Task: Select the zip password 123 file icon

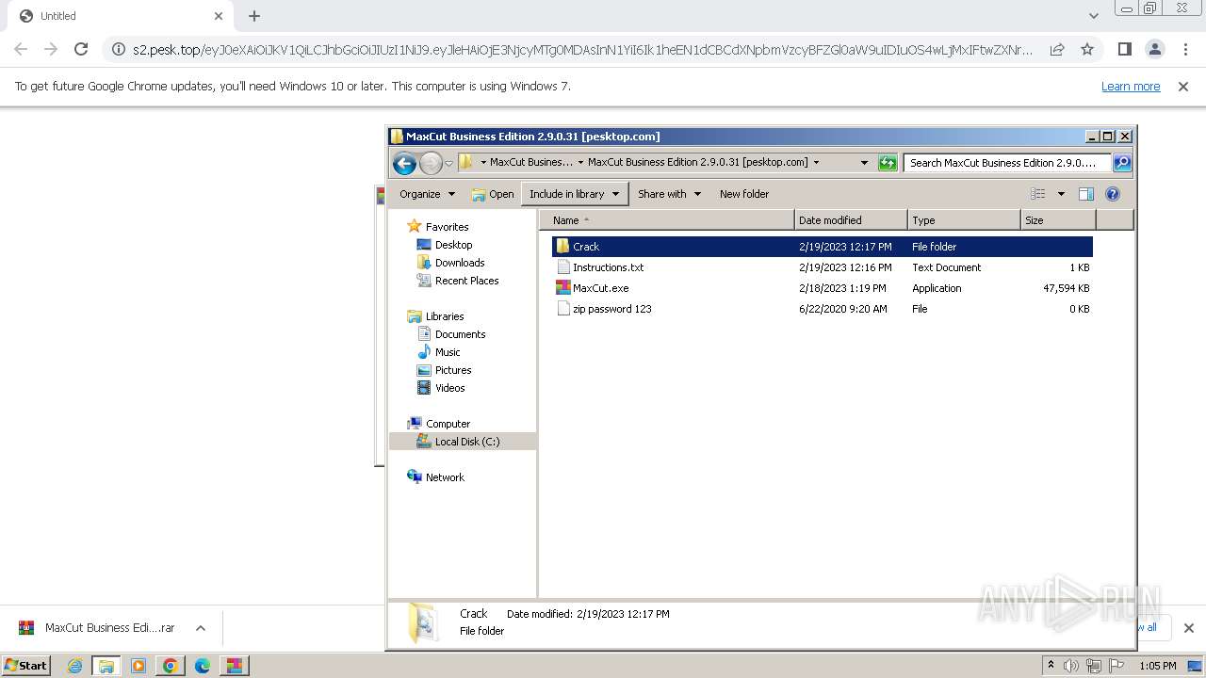Action: click(x=563, y=309)
